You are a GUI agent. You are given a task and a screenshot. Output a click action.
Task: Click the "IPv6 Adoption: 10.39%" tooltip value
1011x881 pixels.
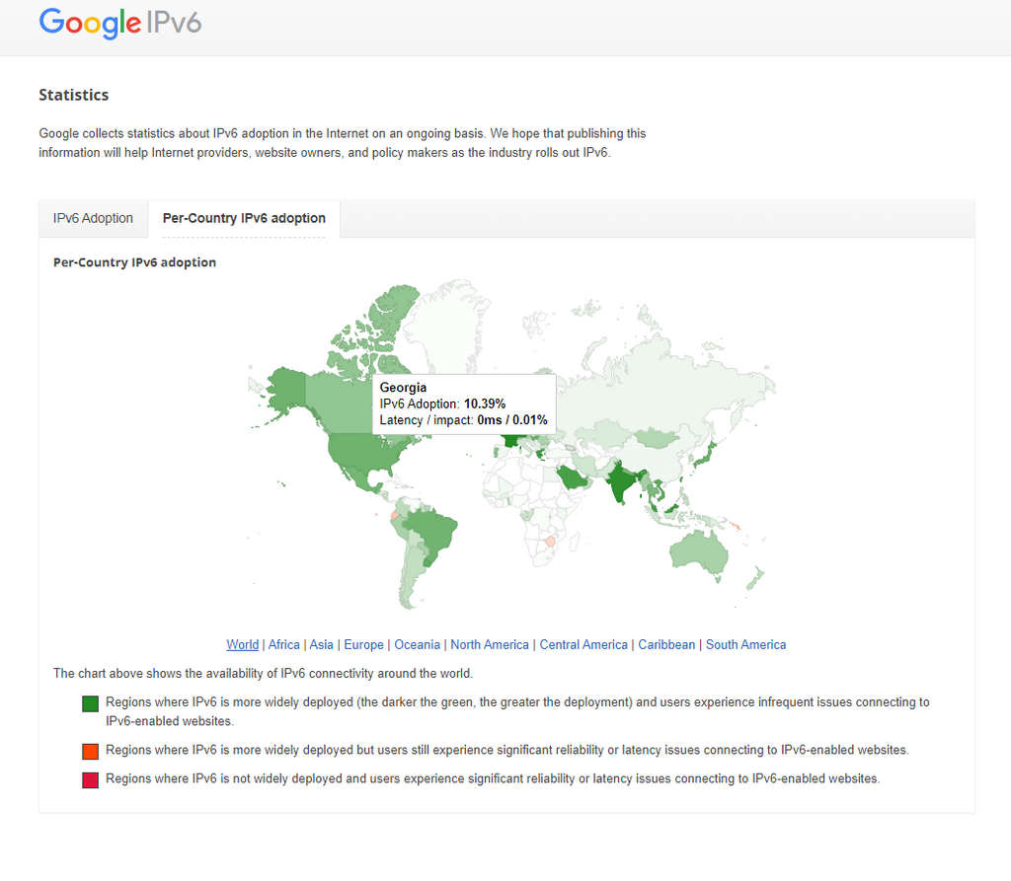442,404
